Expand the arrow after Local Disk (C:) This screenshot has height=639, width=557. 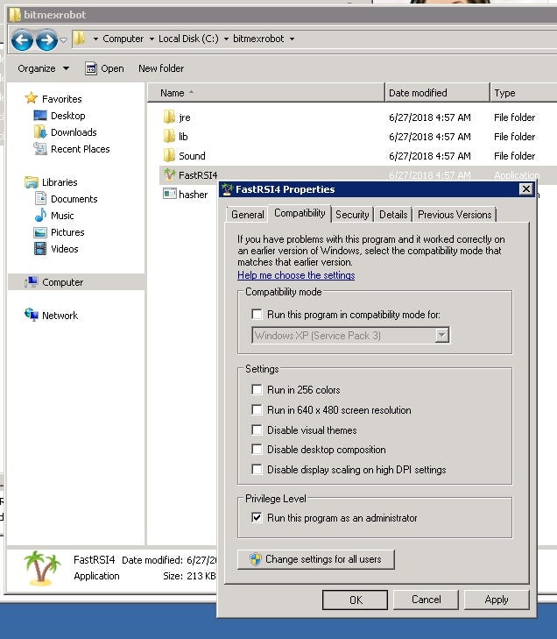[x=226, y=39]
